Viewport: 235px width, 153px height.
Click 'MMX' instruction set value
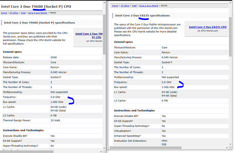pos(164,141)
